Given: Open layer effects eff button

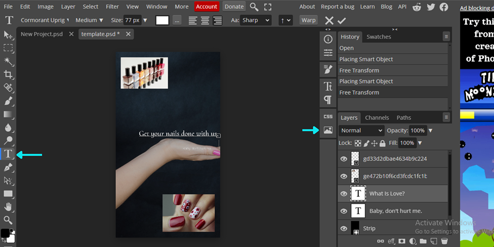Looking at the screenshot, I should (x=391, y=241).
